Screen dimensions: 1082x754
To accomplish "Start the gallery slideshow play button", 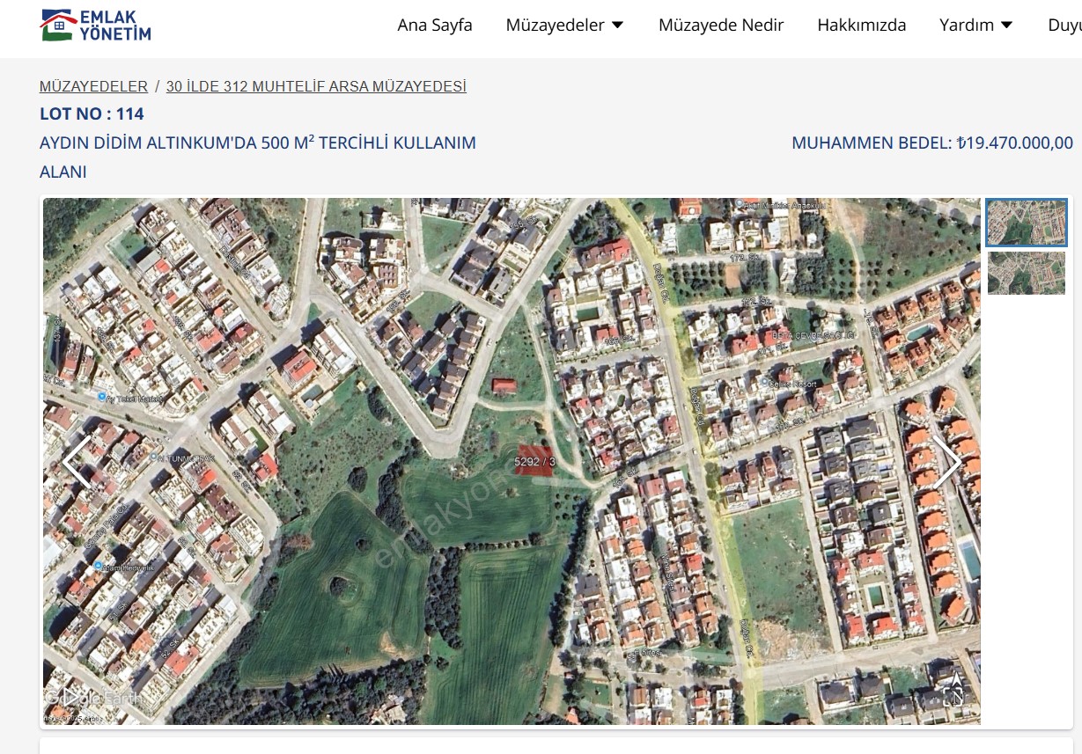I will click(72, 697).
